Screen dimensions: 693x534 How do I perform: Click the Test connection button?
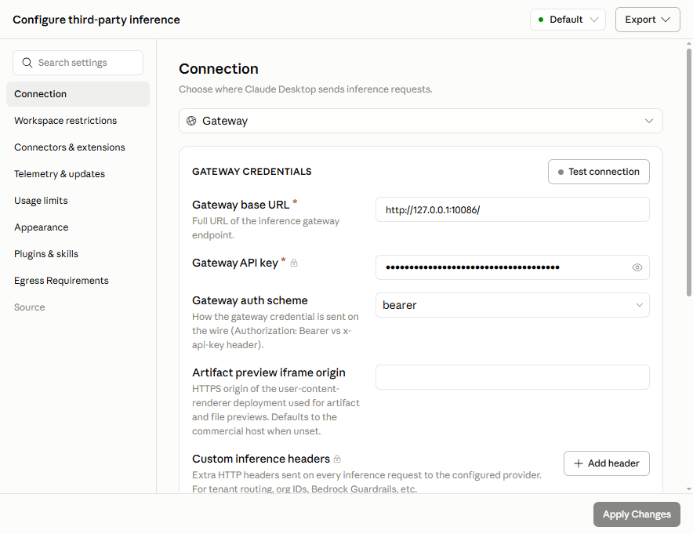[x=598, y=172]
